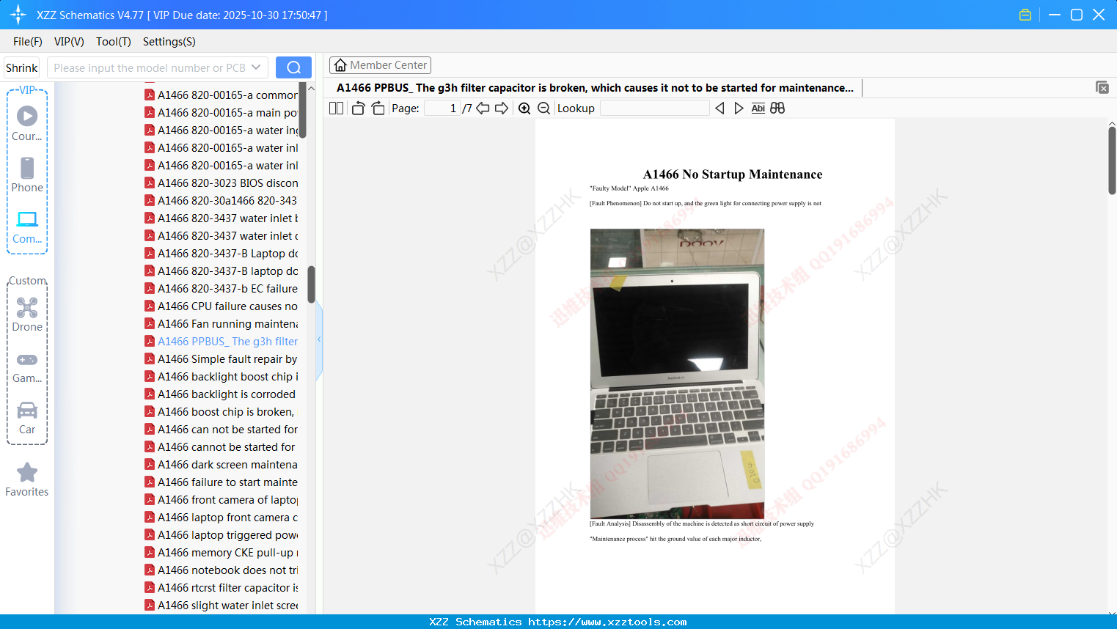Open A1466 can not be started file
The width and height of the screenshot is (1117, 629).
(x=221, y=430)
